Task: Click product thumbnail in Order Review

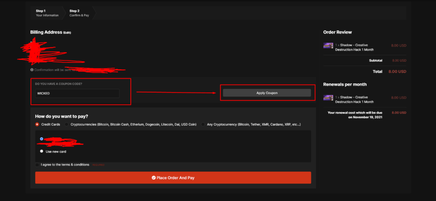Action: pos(328,45)
